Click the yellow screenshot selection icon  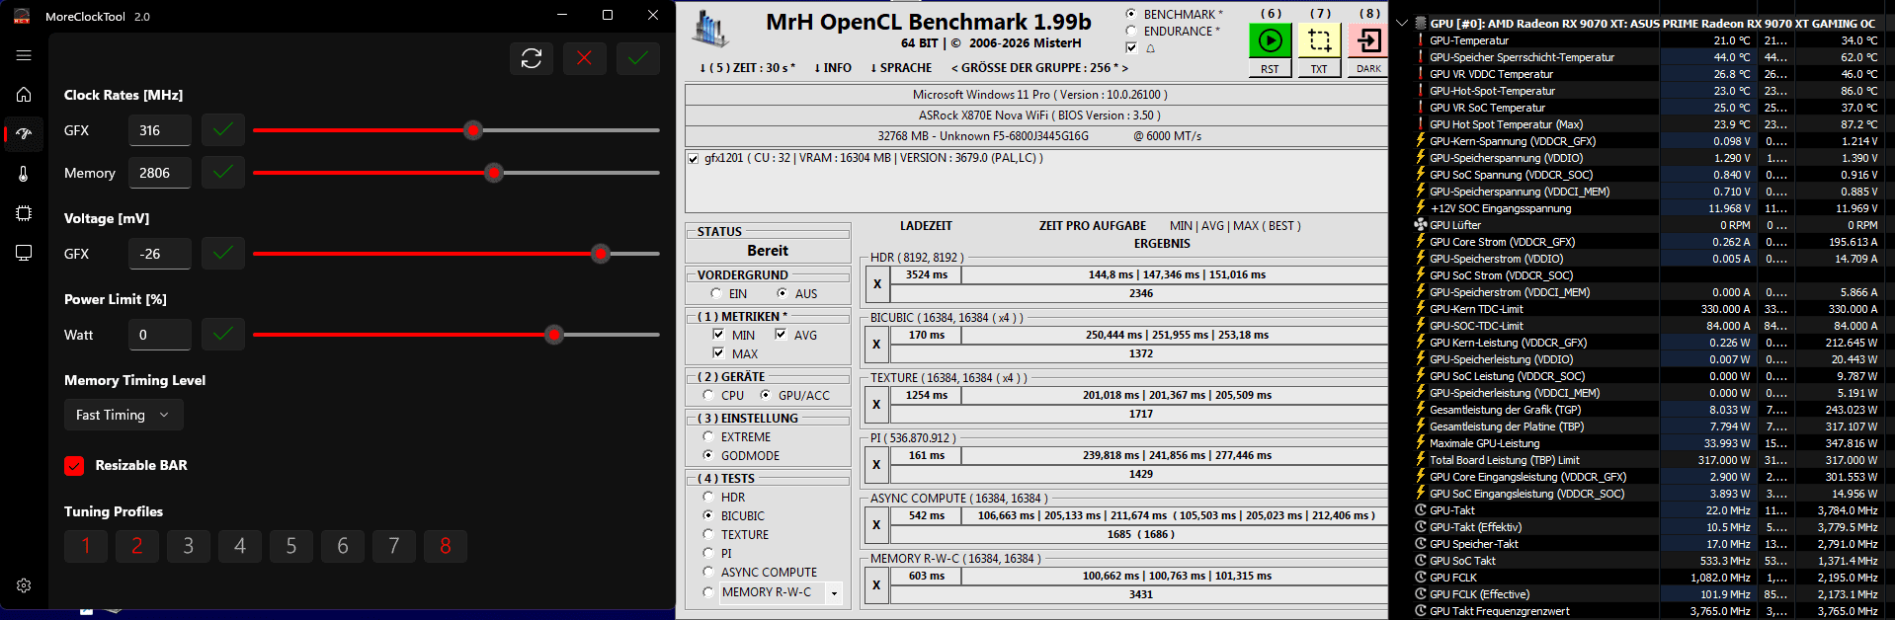pos(1319,40)
